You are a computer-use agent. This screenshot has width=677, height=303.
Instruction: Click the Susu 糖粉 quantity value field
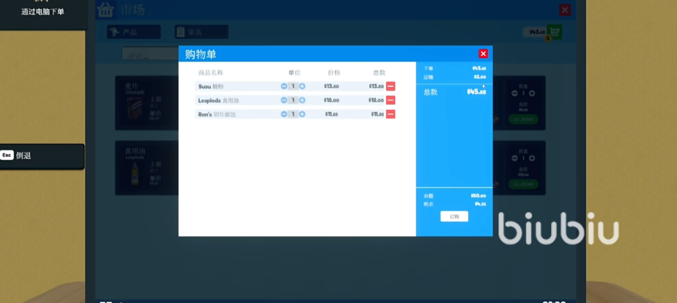tap(293, 86)
